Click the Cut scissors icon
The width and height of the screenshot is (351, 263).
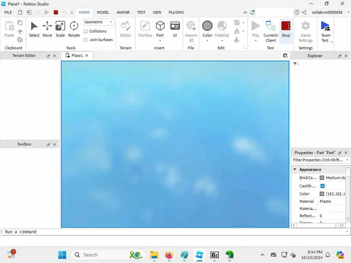[x=20, y=31]
